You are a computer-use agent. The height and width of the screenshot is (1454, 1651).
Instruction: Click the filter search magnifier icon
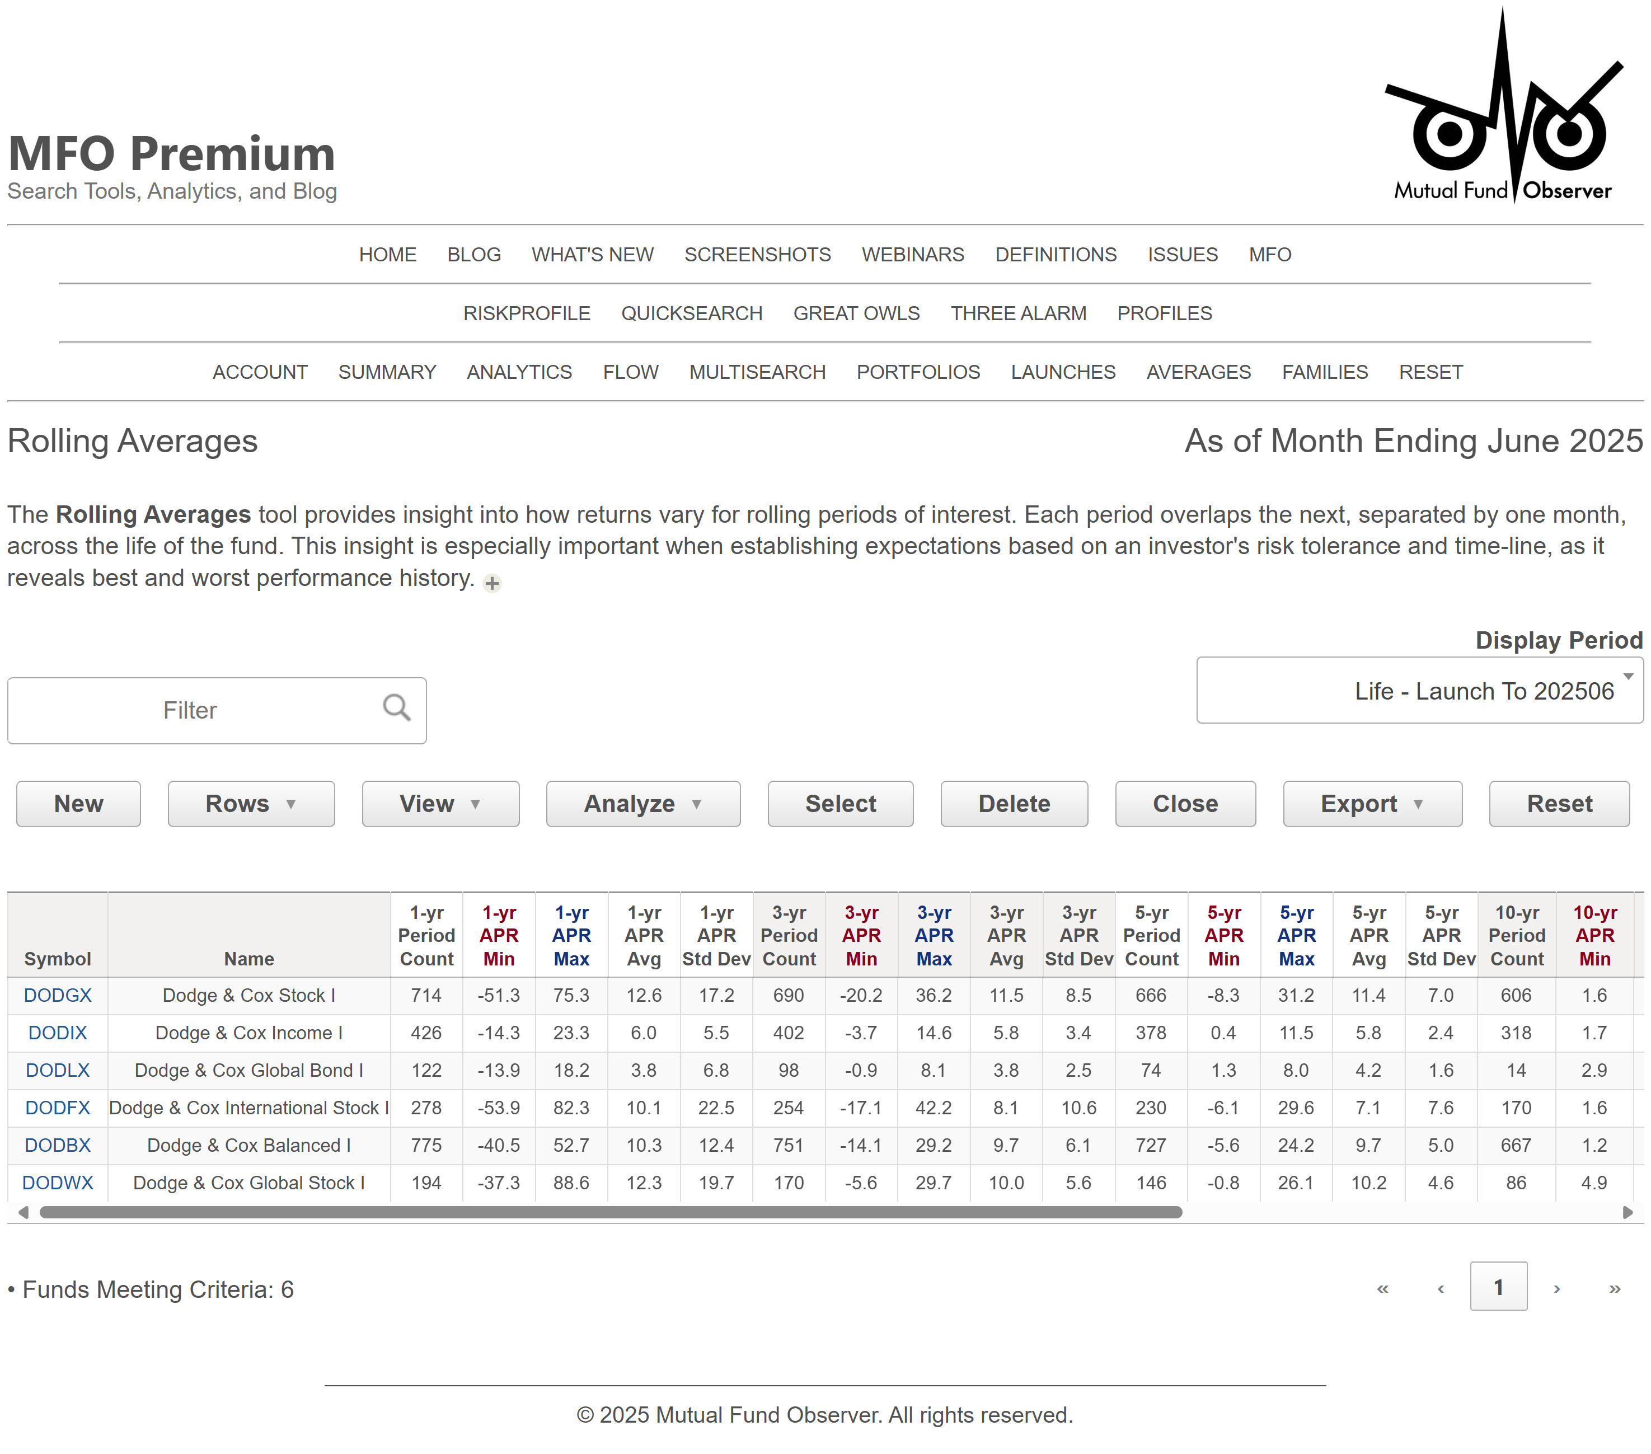point(396,707)
